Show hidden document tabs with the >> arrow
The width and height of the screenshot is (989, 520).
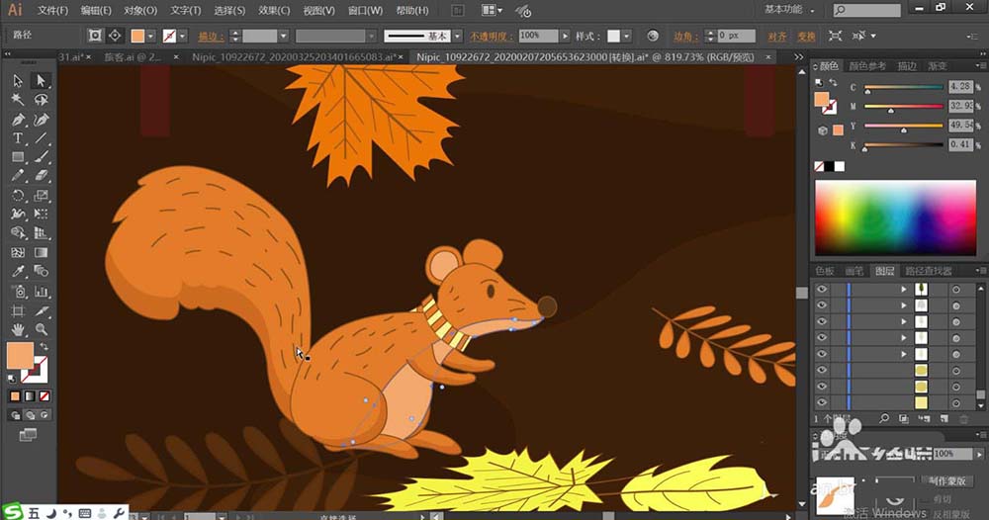pos(798,57)
